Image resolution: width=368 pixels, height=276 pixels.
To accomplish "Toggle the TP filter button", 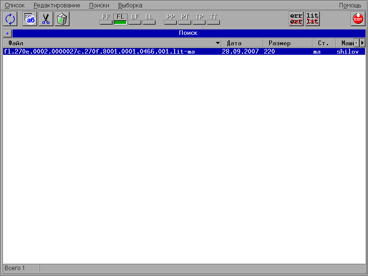I will coord(199,19).
